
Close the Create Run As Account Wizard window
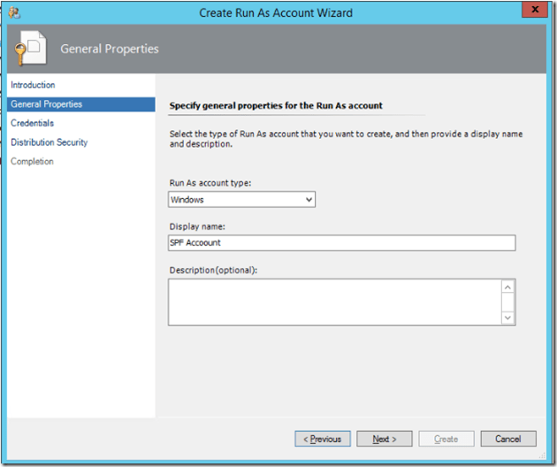pos(533,11)
